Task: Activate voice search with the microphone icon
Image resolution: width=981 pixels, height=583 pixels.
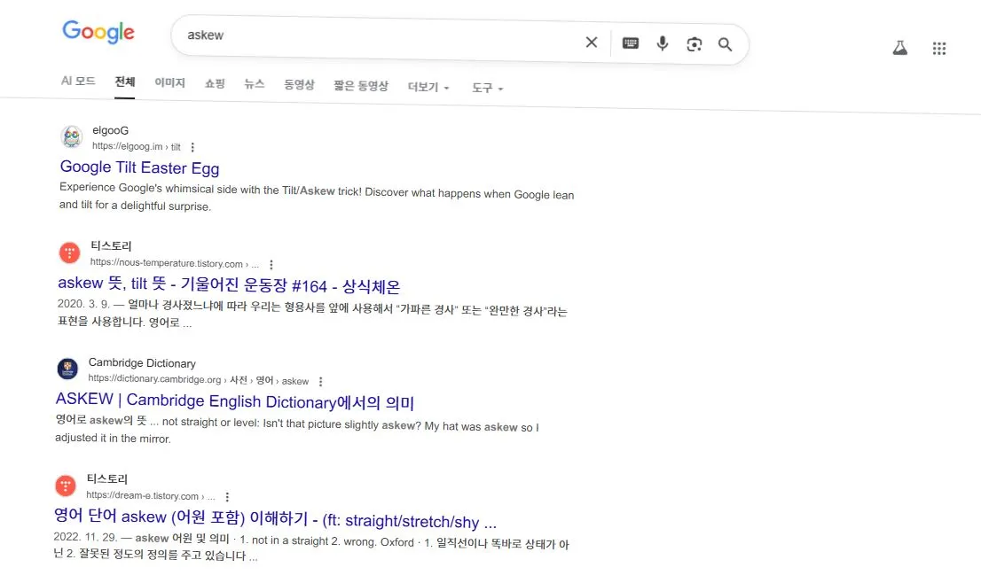Action: click(663, 42)
